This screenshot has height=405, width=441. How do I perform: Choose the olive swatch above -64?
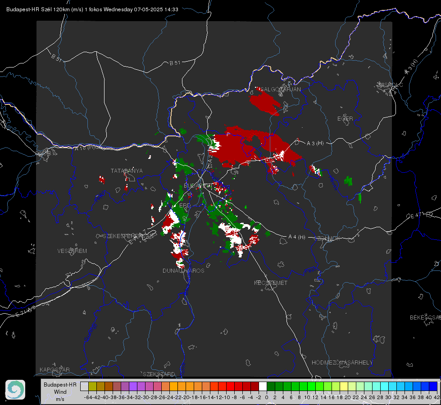[x=92, y=387]
